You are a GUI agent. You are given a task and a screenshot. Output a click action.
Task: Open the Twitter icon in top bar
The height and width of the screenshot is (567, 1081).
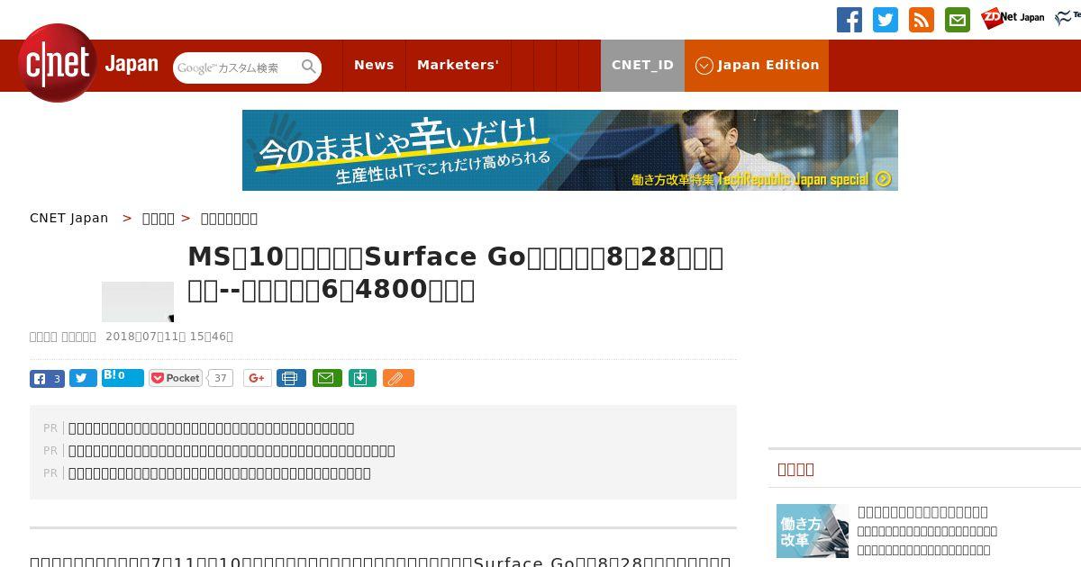pos(886,20)
